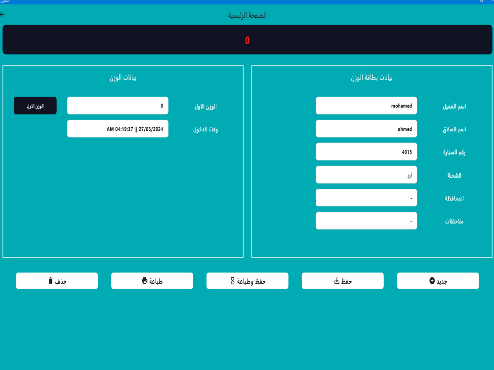Trigger حفظ وطباعة to save and print

247,281
